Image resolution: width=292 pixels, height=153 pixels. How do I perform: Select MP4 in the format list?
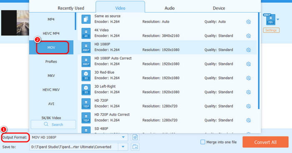pyautogui.click(x=51, y=19)
